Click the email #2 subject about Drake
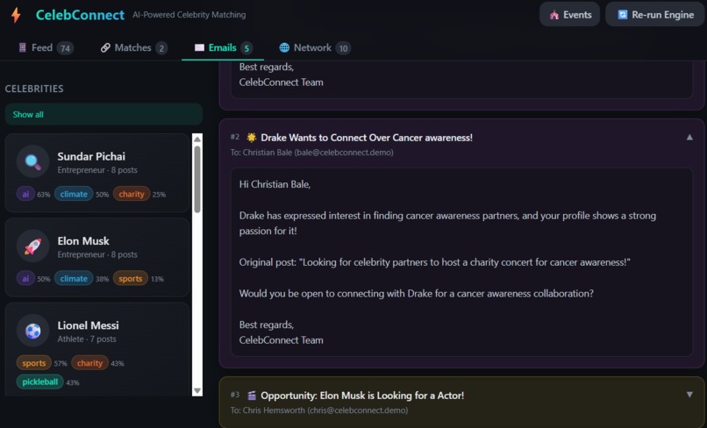The height and width of the screenshot is (428, 707). pyautogui.click(x=367, y=138)
